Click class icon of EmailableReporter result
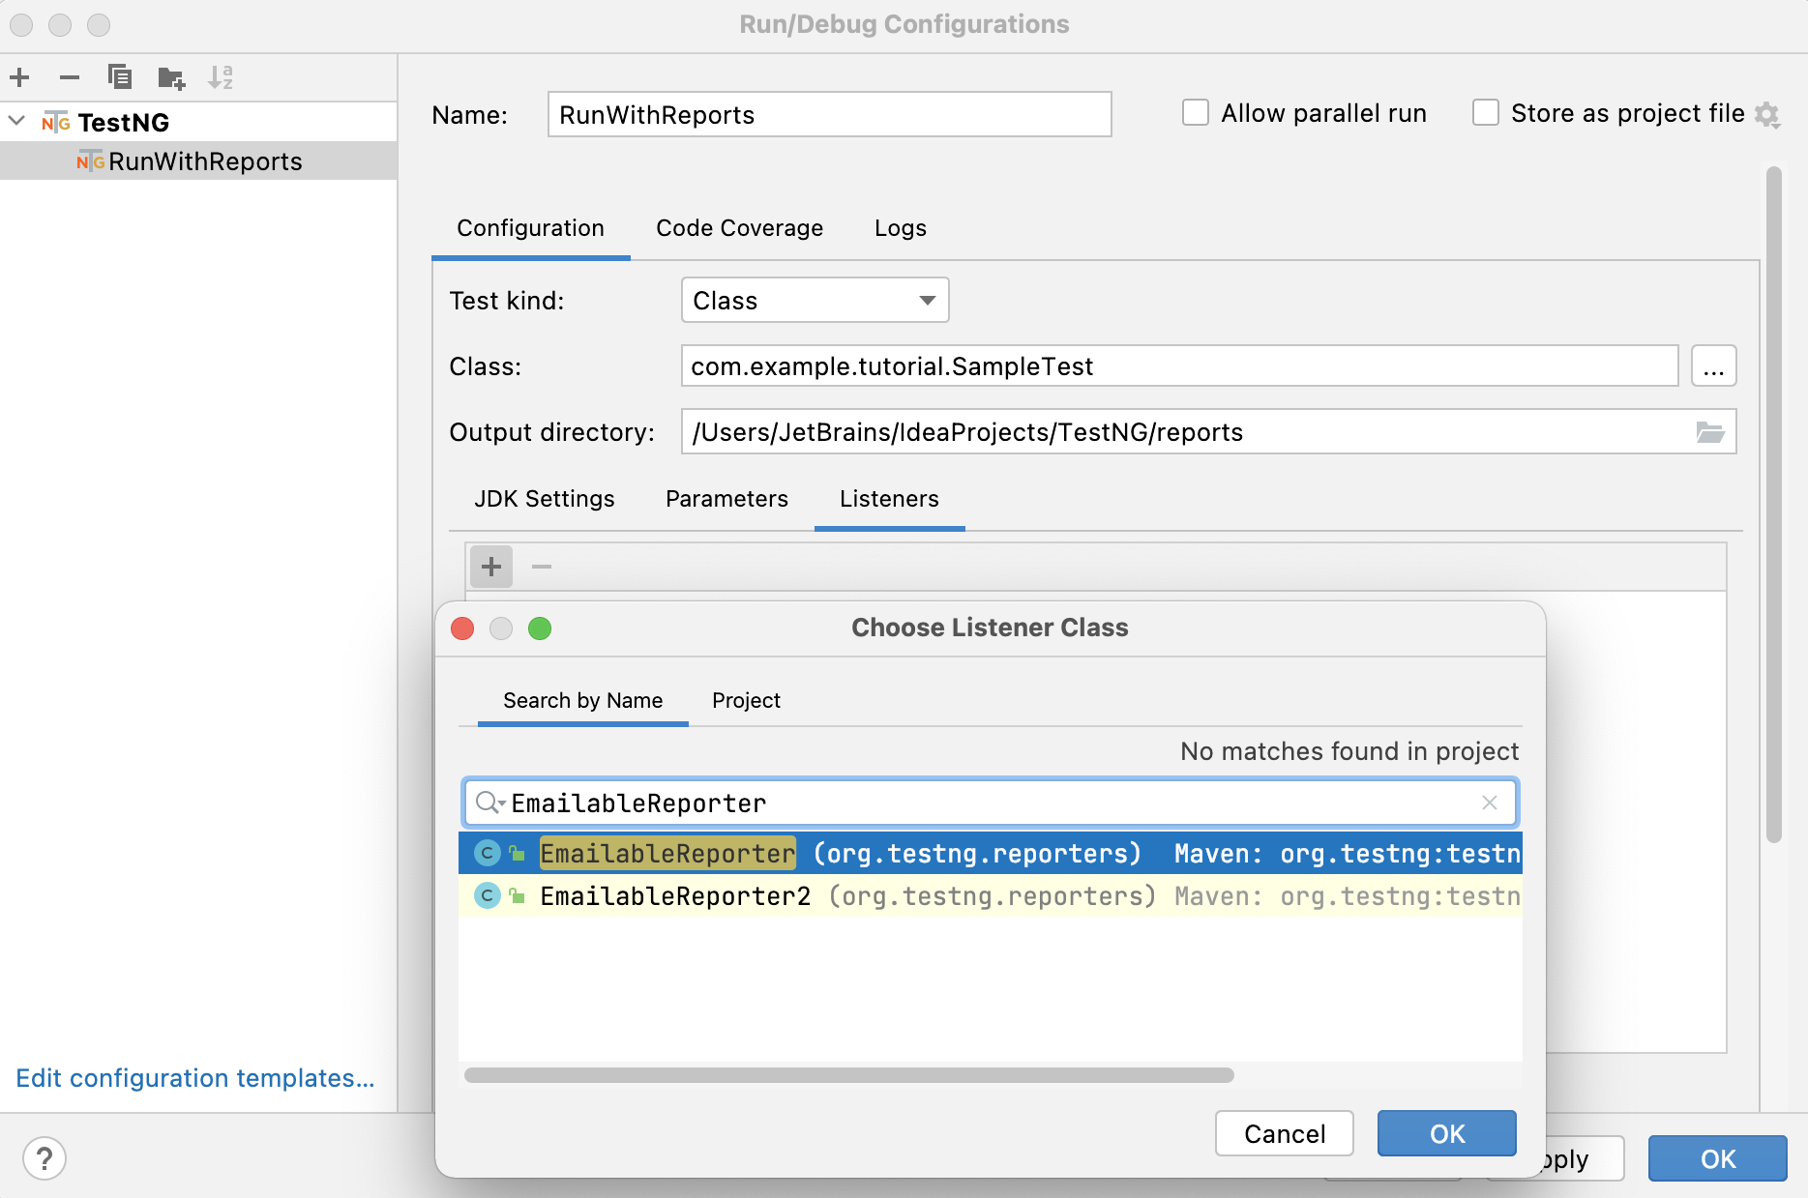Viewport: 1808px width, 1198px height. click(x=488, y=854)
